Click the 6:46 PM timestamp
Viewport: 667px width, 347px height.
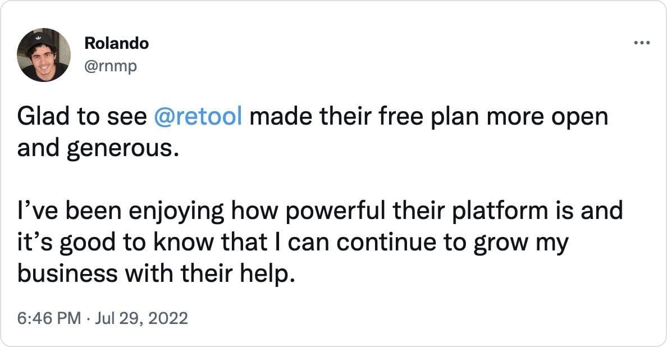49,319
